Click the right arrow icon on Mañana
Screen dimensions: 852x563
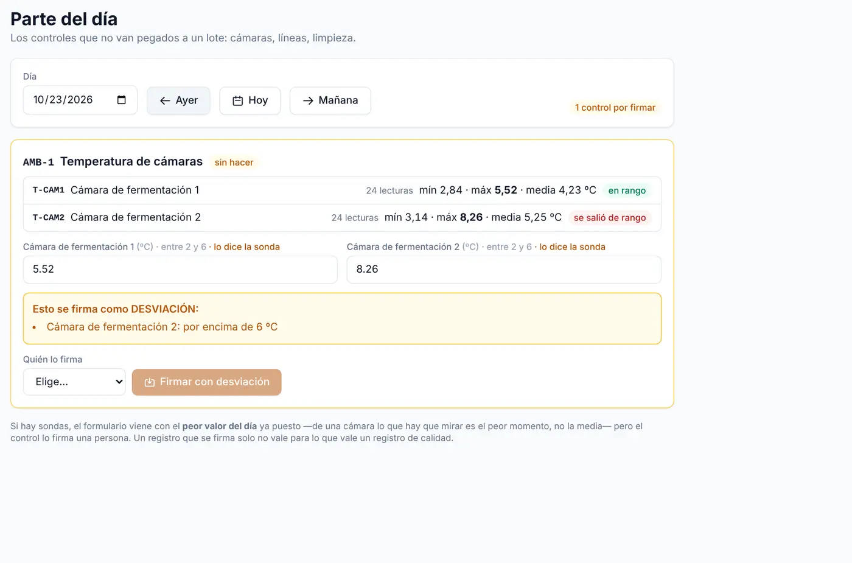coord(308,101)
